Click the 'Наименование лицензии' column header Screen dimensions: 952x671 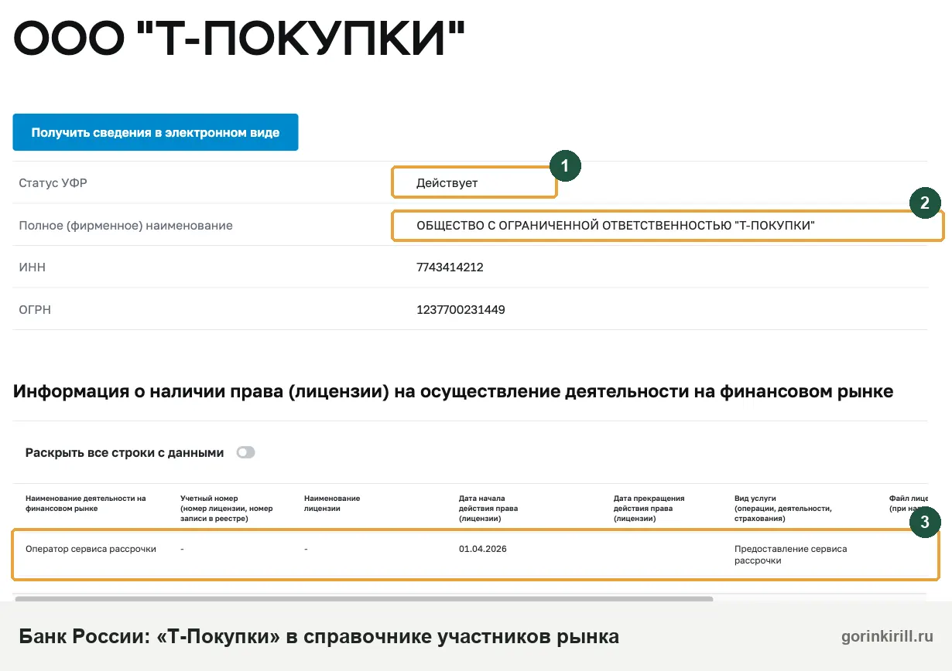pyautogui.click(x=332, y=503)
